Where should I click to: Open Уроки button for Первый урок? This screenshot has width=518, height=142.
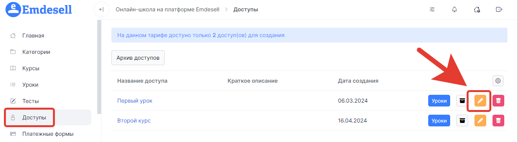pos(439,101)
